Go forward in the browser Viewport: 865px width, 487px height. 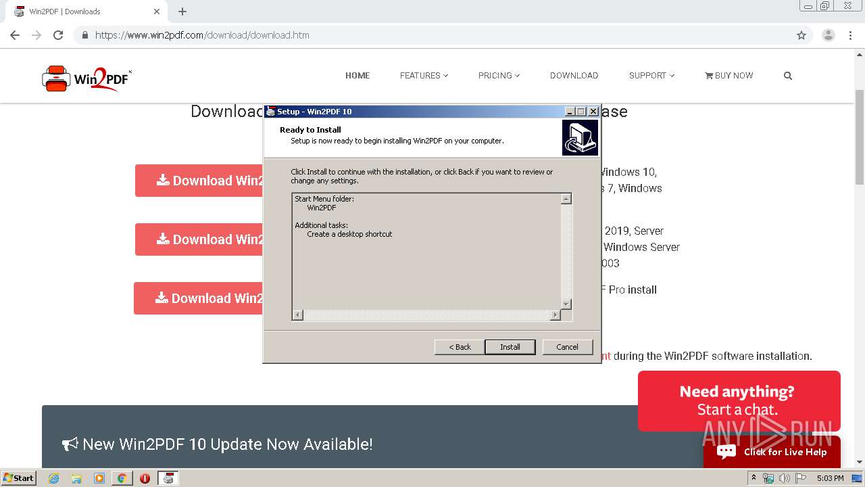pos(36,35)
